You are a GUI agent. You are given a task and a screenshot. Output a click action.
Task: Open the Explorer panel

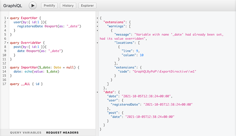(x=87, y=6)
